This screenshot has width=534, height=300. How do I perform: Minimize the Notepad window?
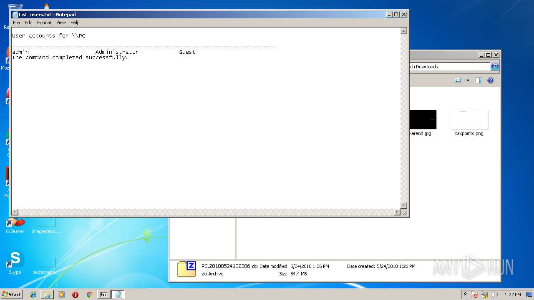[x=389, y=15]
